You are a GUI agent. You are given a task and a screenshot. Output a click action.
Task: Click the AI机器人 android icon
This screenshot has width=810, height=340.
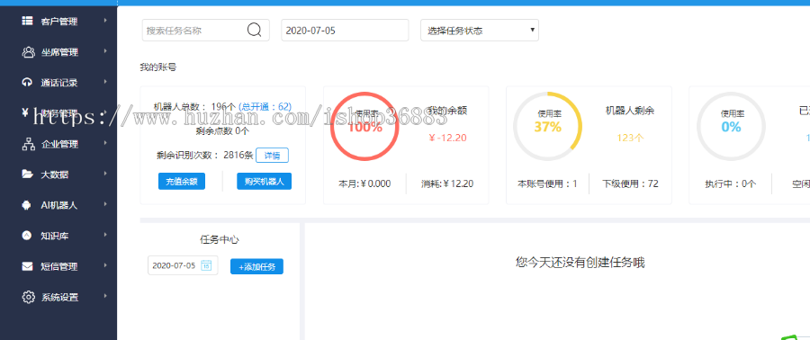[x=27, y=205]
